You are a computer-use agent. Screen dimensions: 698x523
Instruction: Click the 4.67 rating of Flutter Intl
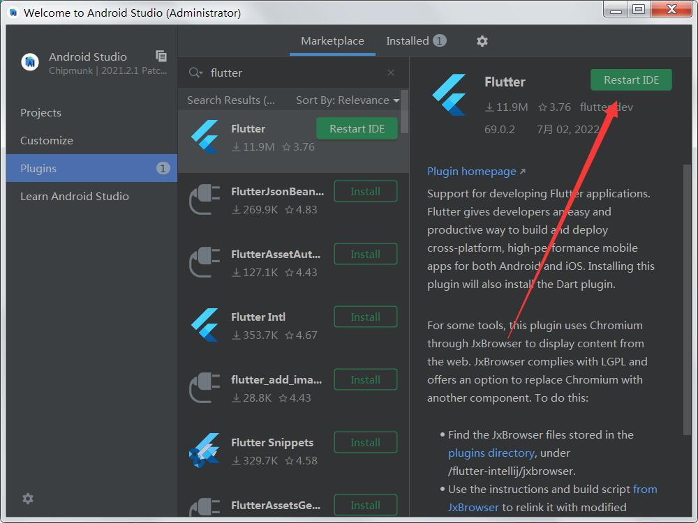pos(301,335)
